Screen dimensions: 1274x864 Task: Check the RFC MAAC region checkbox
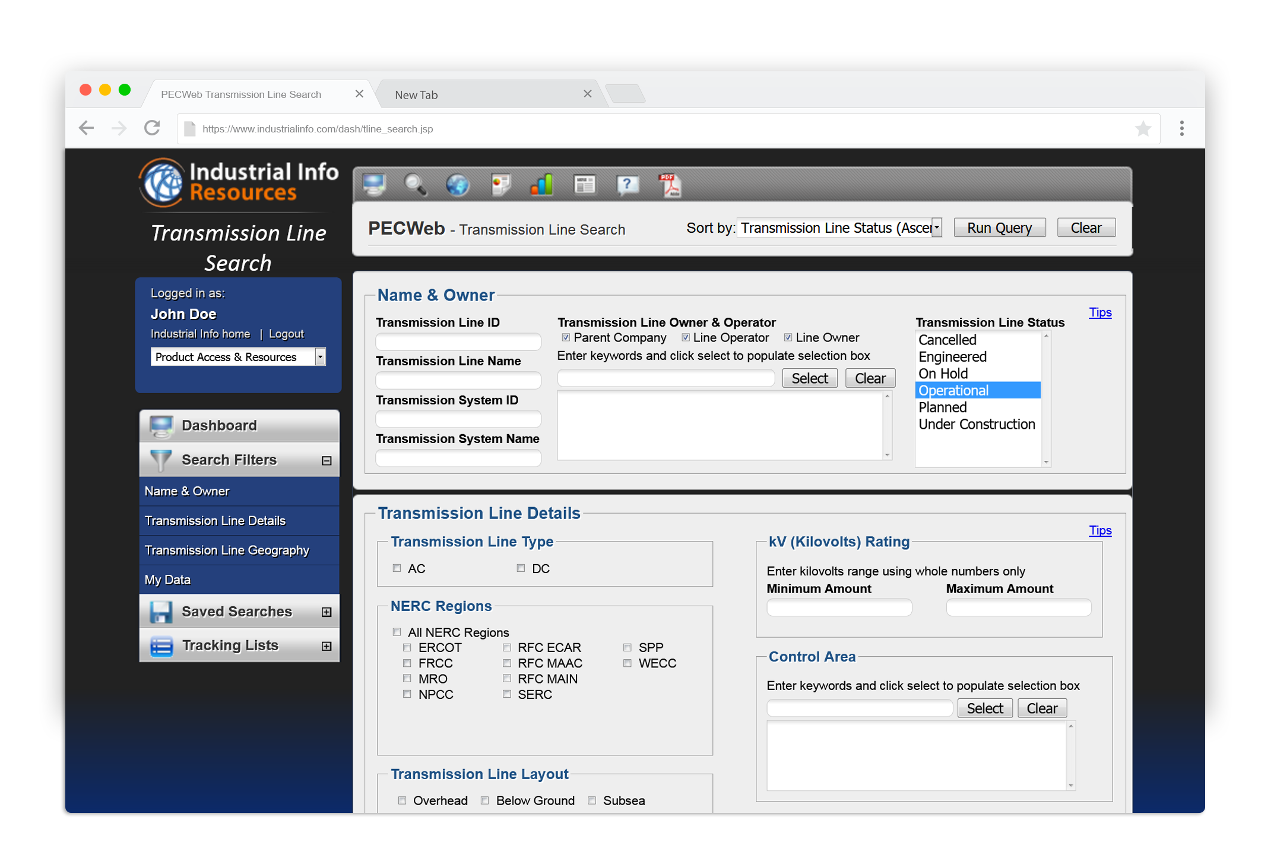(x=507, y=663)
